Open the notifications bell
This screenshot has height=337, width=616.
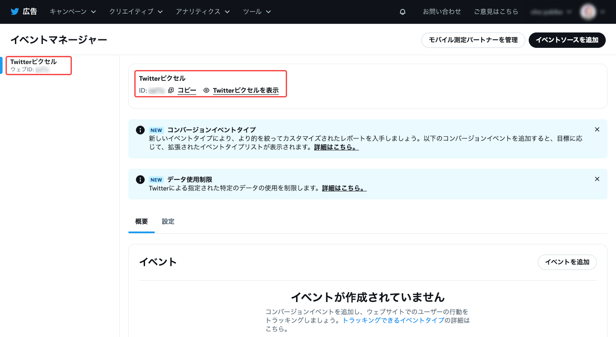coord(403,12)
